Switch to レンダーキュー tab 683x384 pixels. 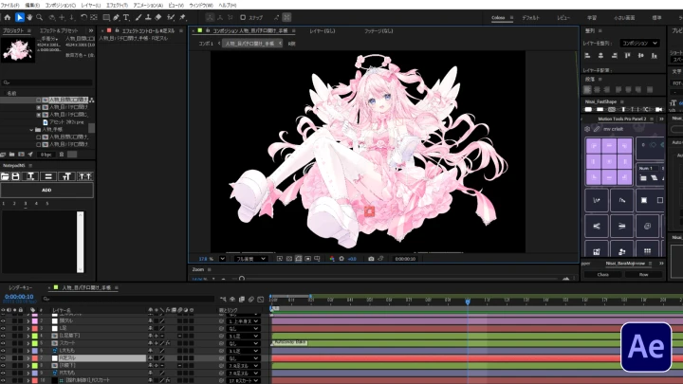[20, 288]
